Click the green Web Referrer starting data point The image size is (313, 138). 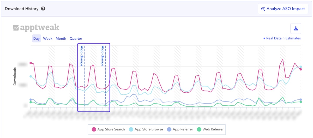(x=31, y=102)
